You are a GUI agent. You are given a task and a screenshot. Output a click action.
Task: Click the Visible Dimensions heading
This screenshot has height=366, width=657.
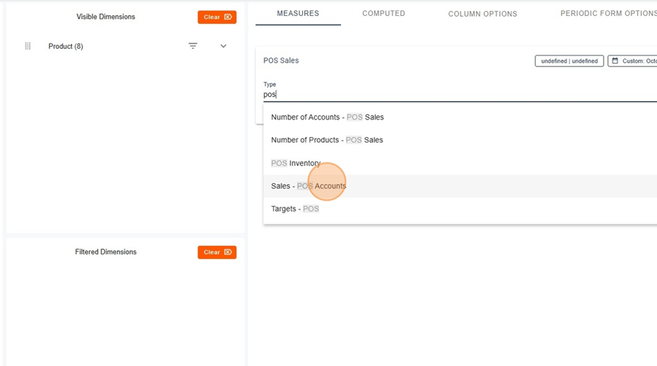point(106,17)
